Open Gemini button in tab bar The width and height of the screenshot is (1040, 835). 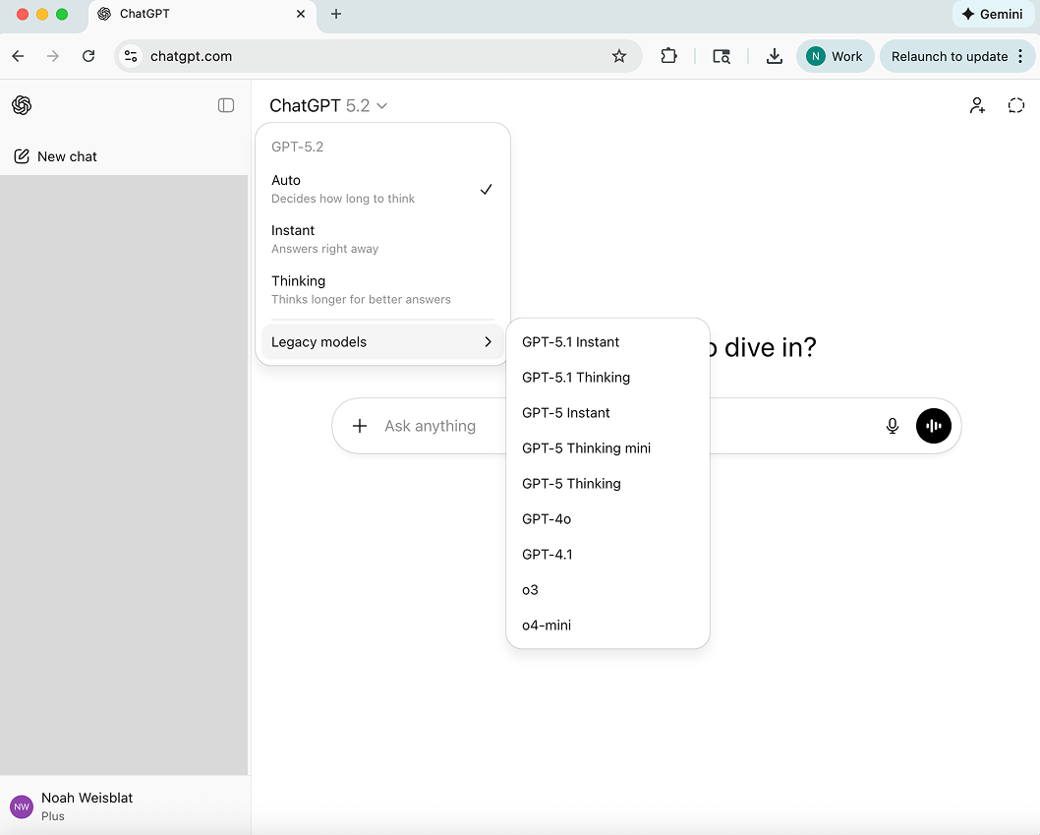coord(993,14)
